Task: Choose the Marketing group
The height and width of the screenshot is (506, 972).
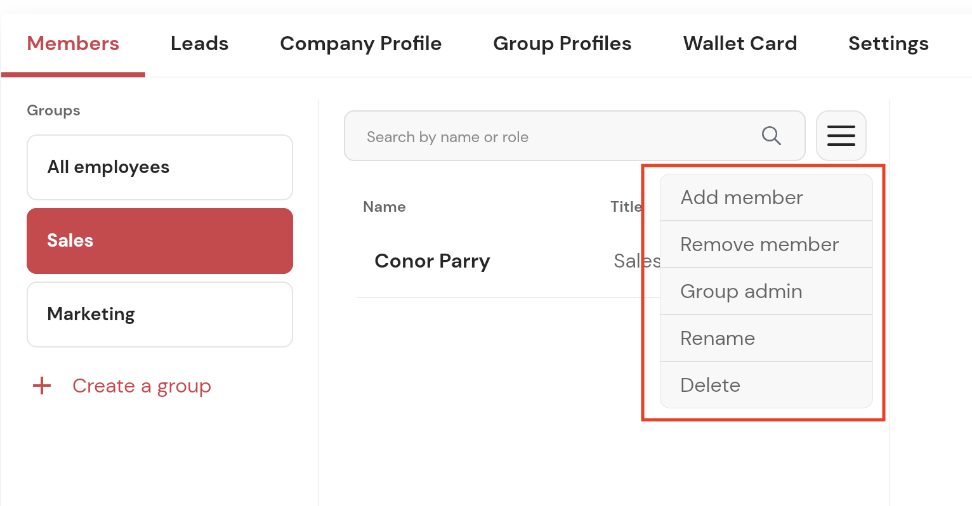Action: click(x=159, y=315)
